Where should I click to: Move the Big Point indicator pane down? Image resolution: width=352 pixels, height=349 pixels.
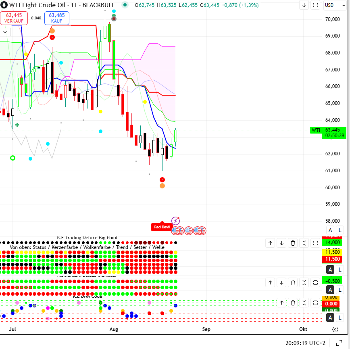pyautogui.click(x=282, y=243)
